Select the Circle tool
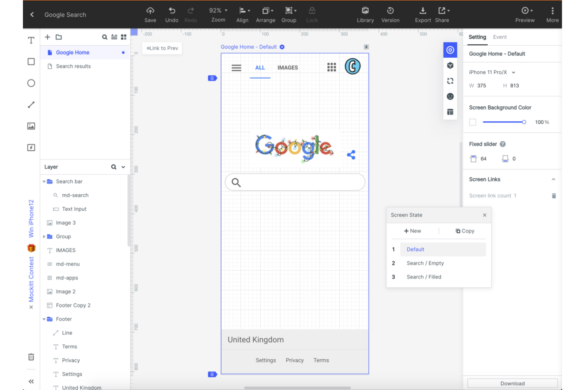 tap(31, 83)
